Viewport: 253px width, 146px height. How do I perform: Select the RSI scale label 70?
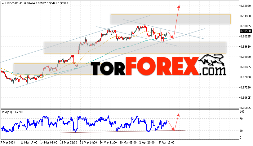coord(241,119)
